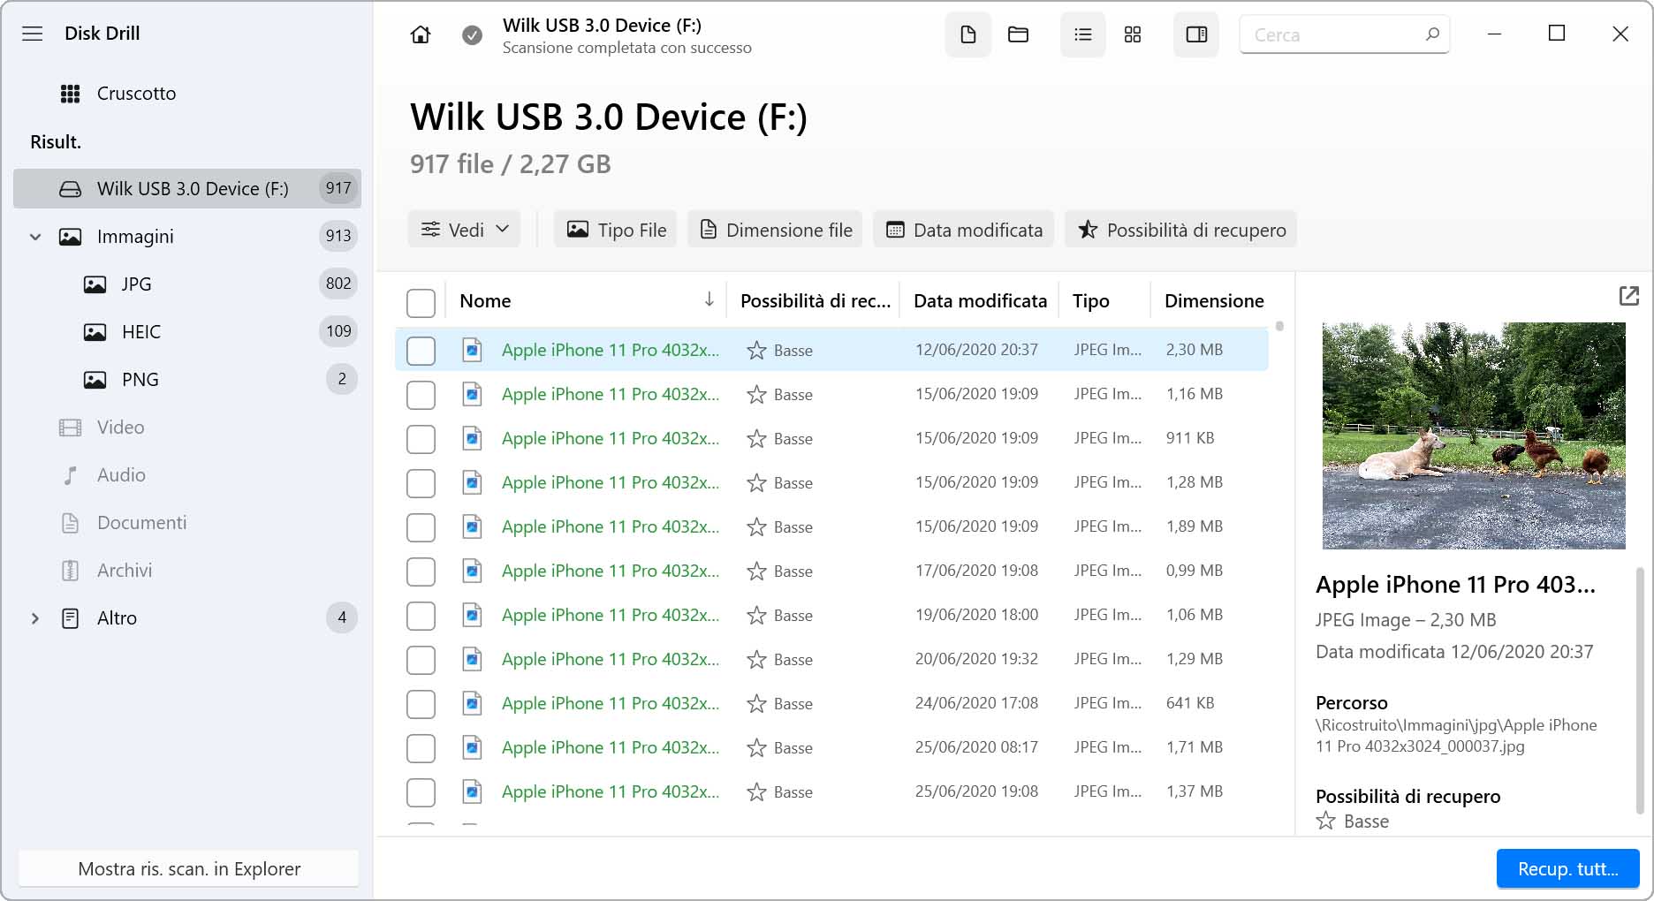Switch to file view document icon
Screen dimensions: 1654x901
click(x=968, y=34)
